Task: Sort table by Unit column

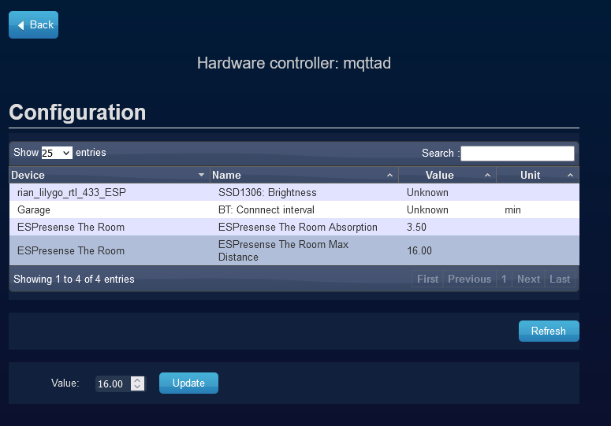Action: pyautogui.click(x=538, y=175)
